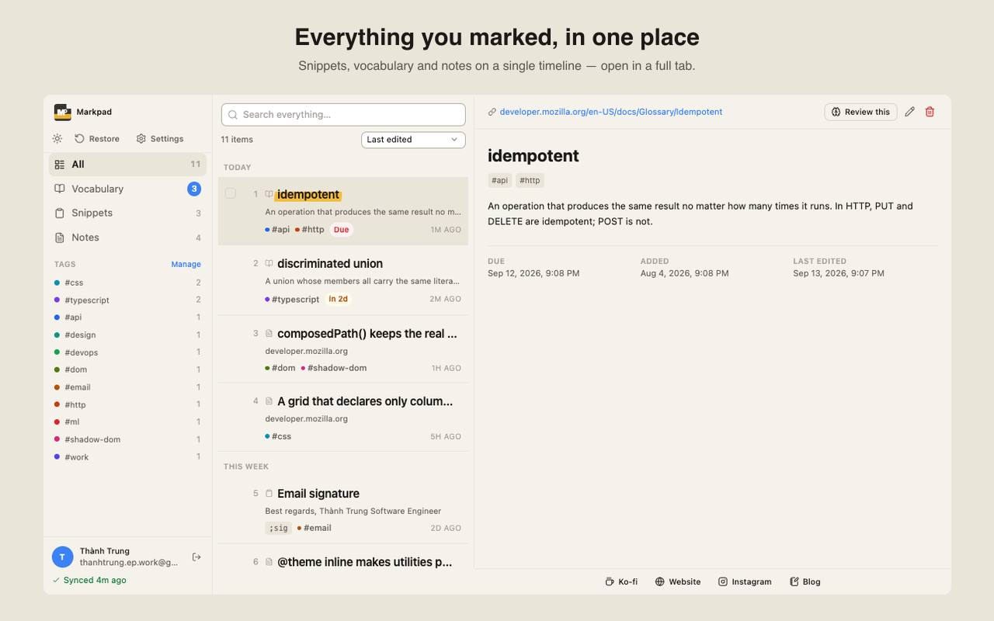Switch to the Vocabulary section
994x621 pixels.
tap(127, 189)
